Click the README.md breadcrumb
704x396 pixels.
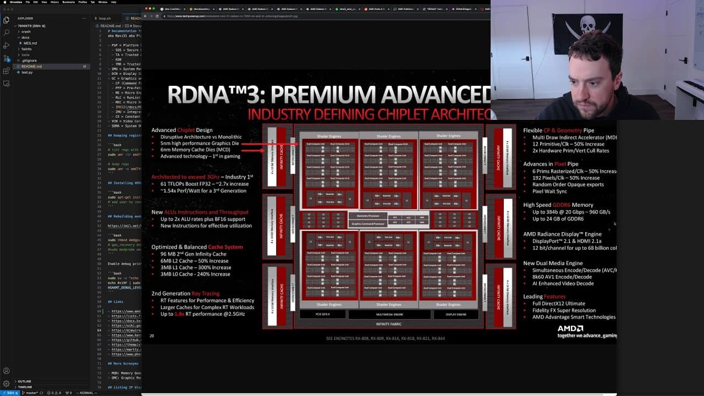pos(111,26)
